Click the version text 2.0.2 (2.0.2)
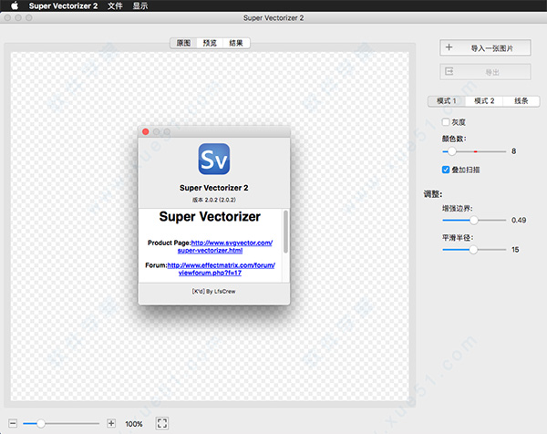The width and height of the screenshot is (547, 434). coord(214,200)
